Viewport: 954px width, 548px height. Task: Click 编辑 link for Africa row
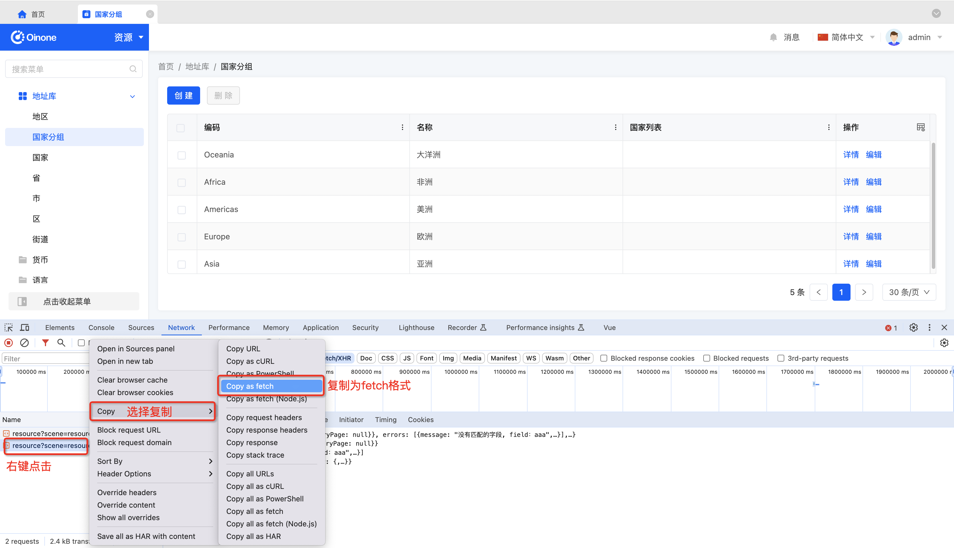tap(874, 182)
